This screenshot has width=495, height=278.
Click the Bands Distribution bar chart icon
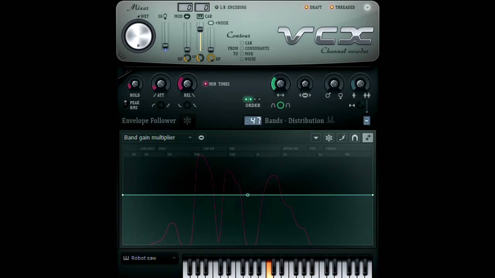(x=330, y=120)
